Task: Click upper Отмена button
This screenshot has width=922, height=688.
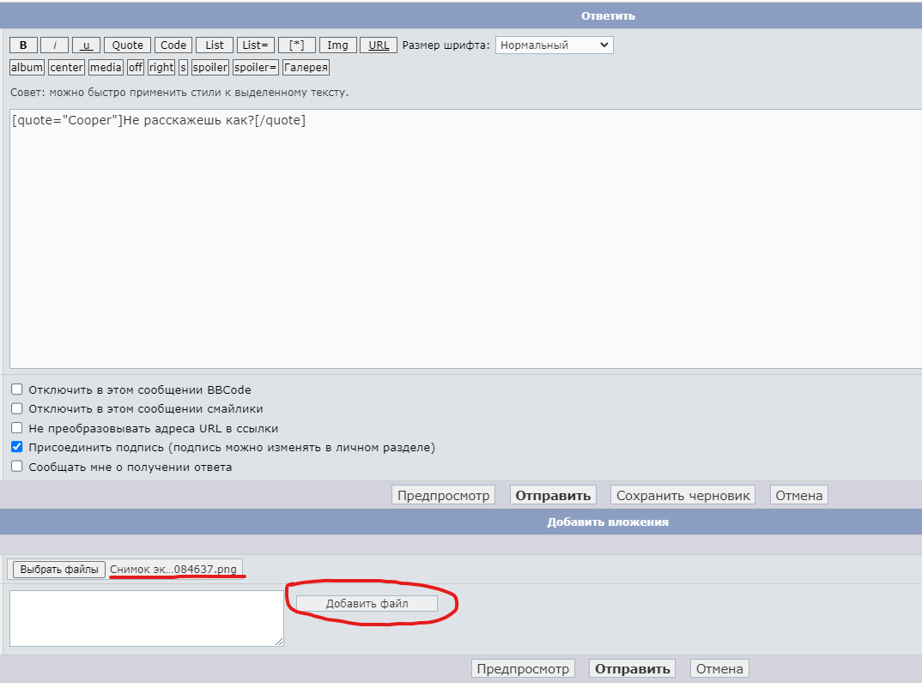Action: click(x=799, y=495)
